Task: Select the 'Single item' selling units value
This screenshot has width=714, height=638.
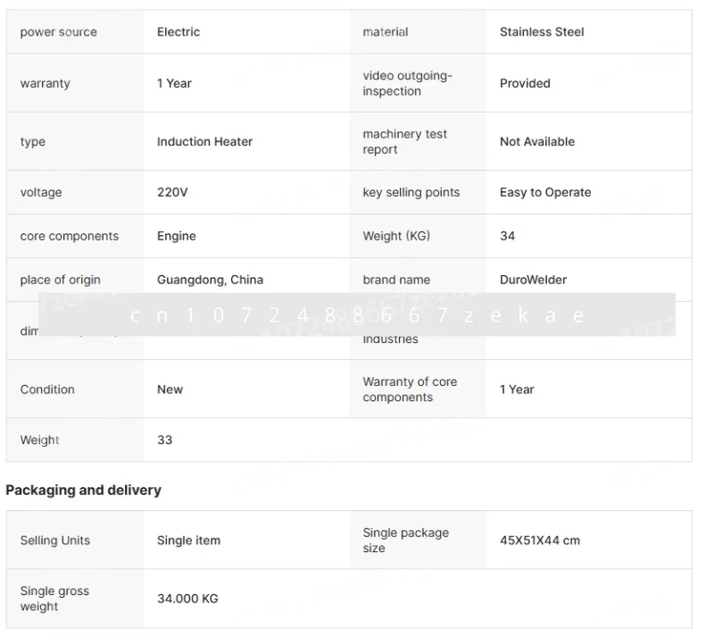Action: point(188,541)
